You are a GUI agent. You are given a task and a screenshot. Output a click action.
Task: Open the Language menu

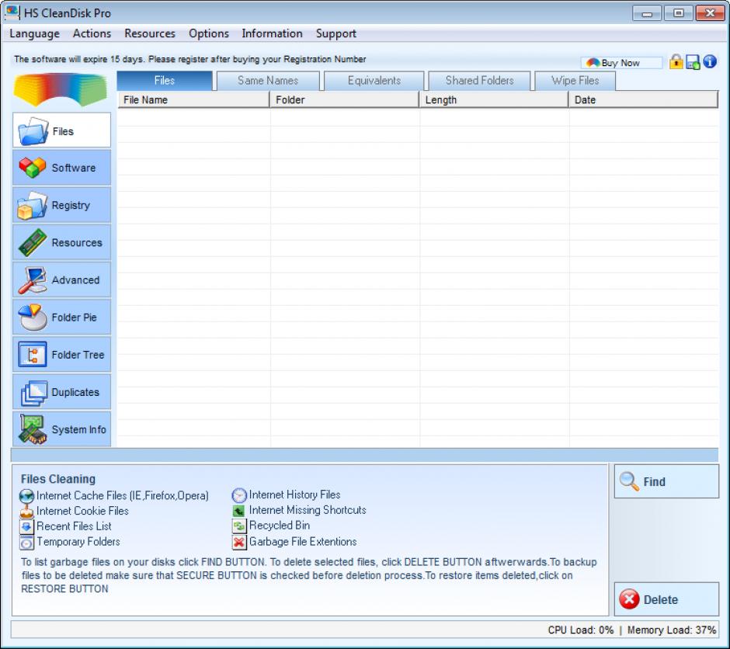coord(34,33)
